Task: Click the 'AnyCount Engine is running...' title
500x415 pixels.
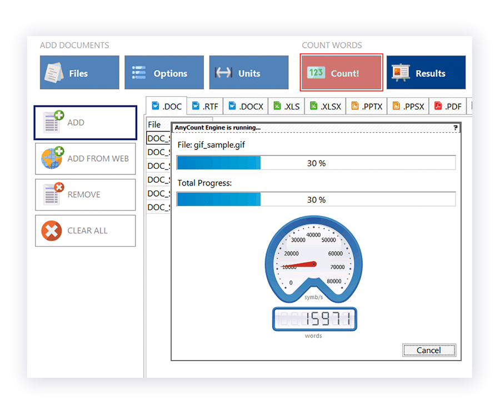Action: (217, 128)
